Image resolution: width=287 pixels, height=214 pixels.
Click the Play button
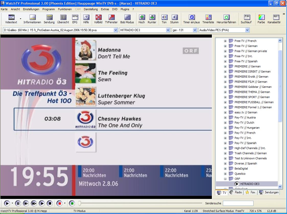pyautogui.click(x=7, y=203)
